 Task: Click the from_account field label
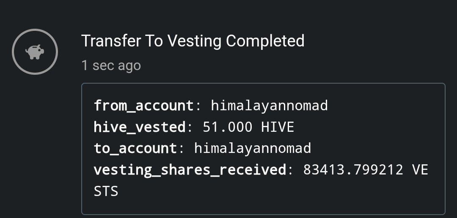[x=143, y=105]
